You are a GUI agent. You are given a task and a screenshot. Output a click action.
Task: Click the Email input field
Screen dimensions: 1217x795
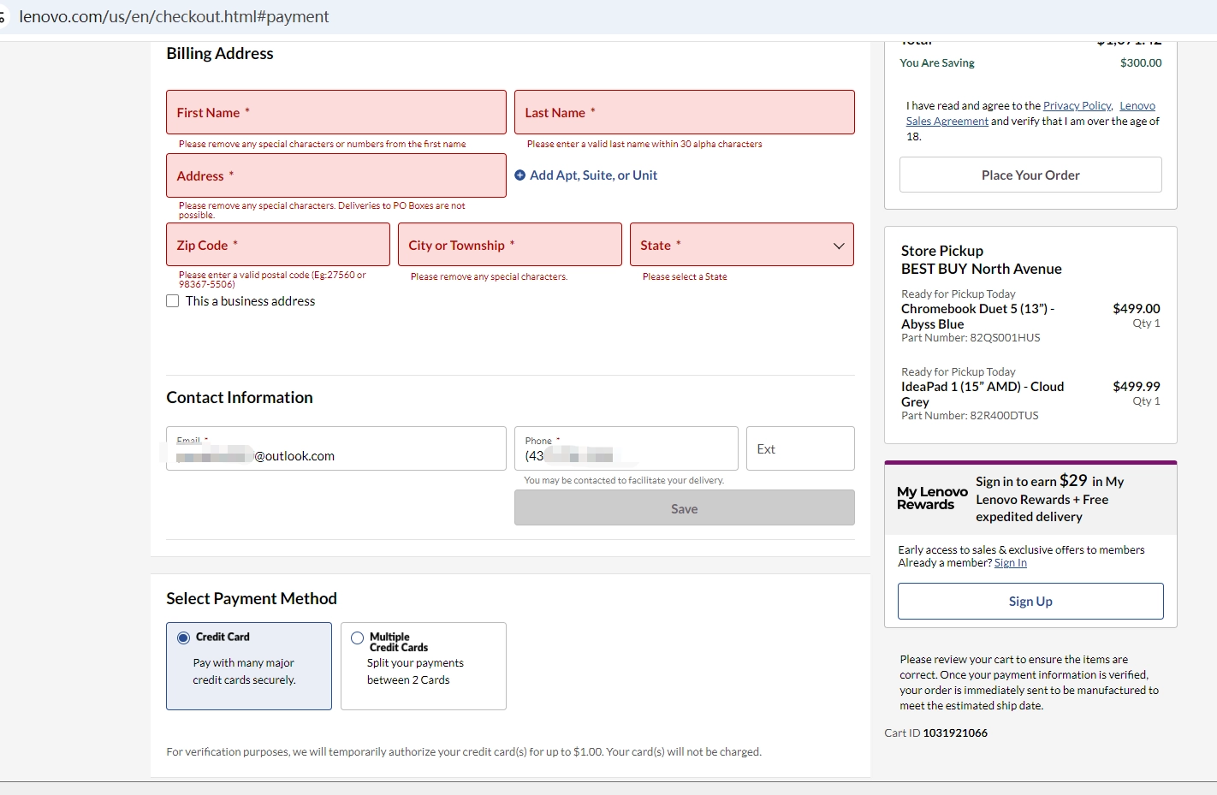pyautogui.click(x=336, y=448)
